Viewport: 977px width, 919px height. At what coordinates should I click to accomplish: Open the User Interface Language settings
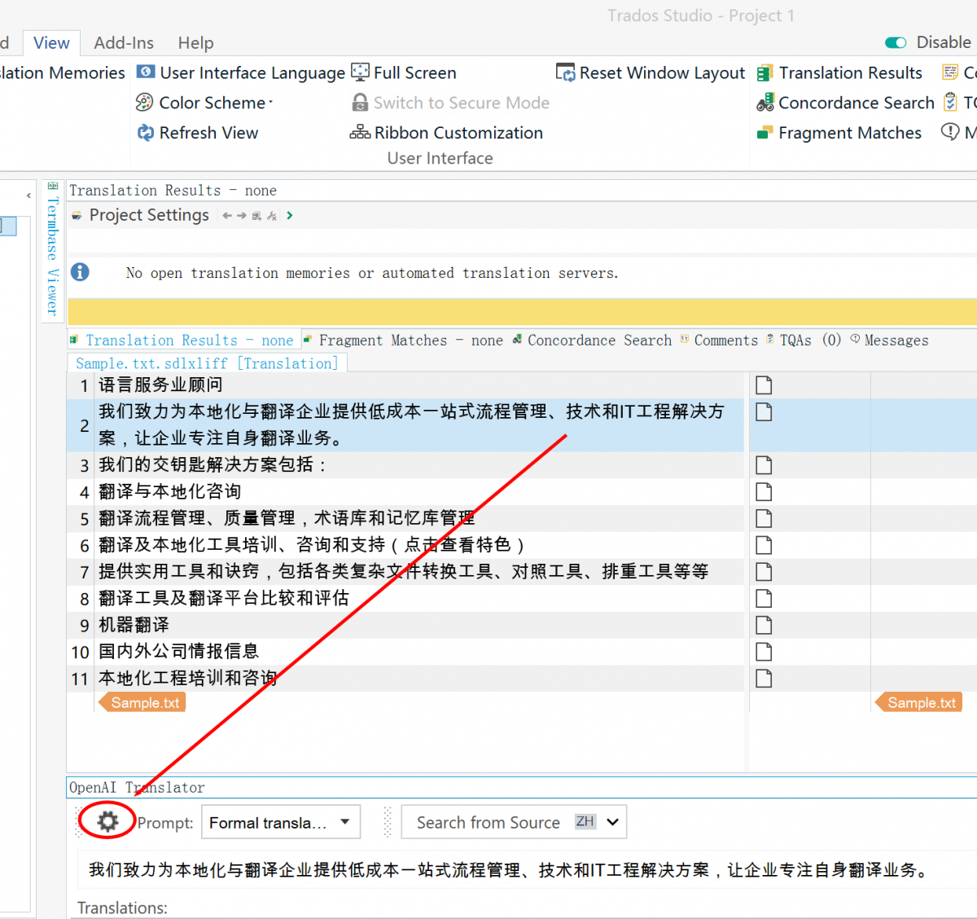click(145, 72)
